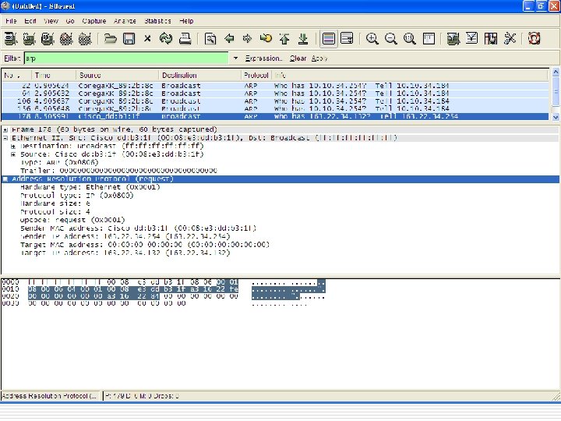Click packet list scrollbar up arrow

point(556,72)
